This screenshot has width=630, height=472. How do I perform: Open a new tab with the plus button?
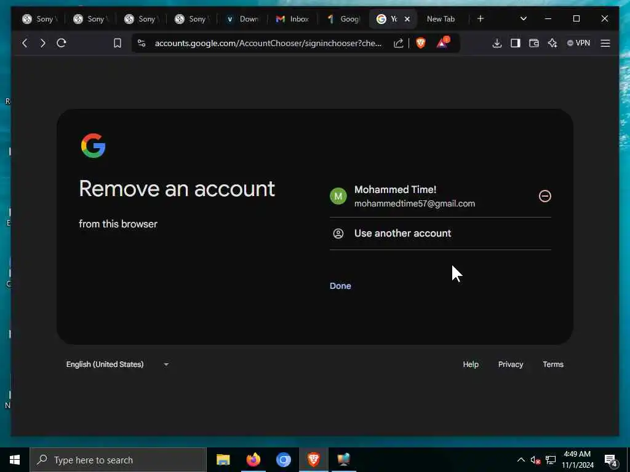(x=480, y=19)
